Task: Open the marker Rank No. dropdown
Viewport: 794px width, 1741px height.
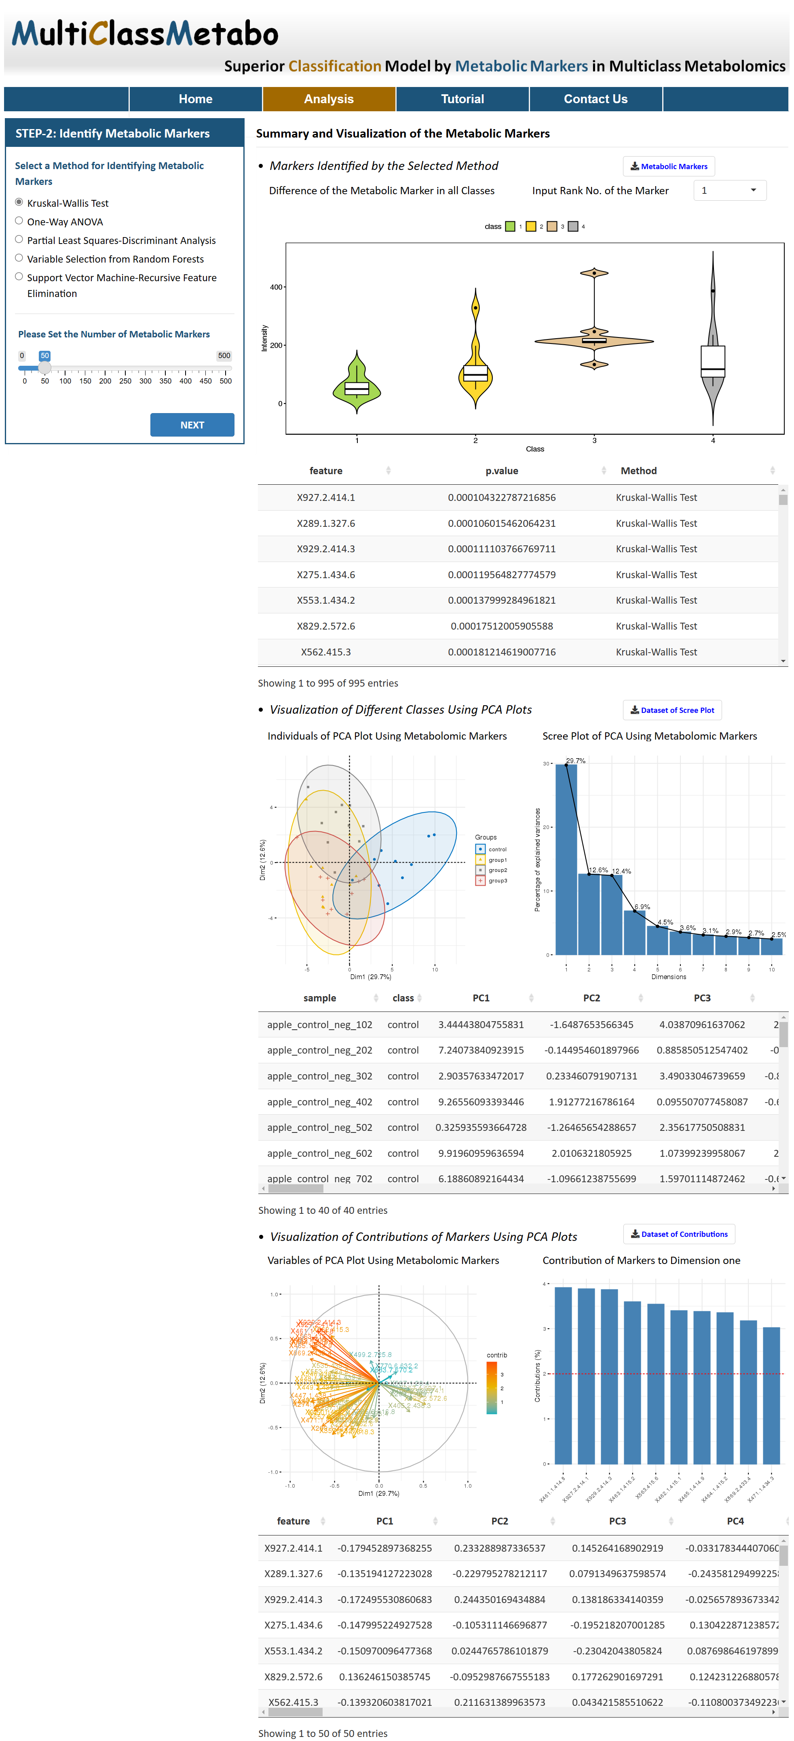Action: pyautogui.click(x=729, y=191)
